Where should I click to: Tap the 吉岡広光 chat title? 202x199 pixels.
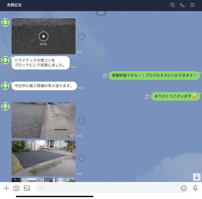pyautogui.click(x=14, y=5)
